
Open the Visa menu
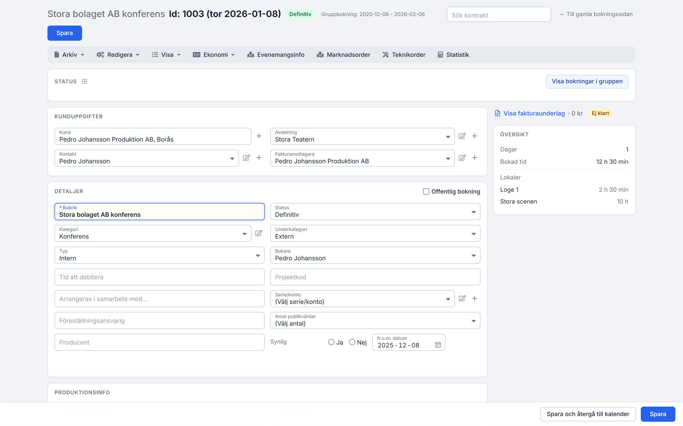pos(166,55)
